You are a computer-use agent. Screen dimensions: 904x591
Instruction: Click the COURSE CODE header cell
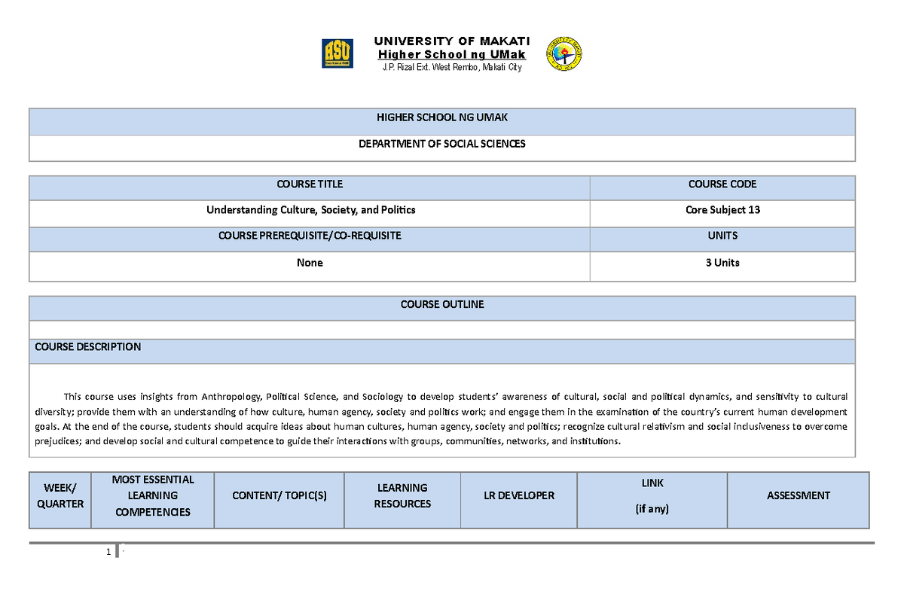pyautogui.click(x=722, y=184)
